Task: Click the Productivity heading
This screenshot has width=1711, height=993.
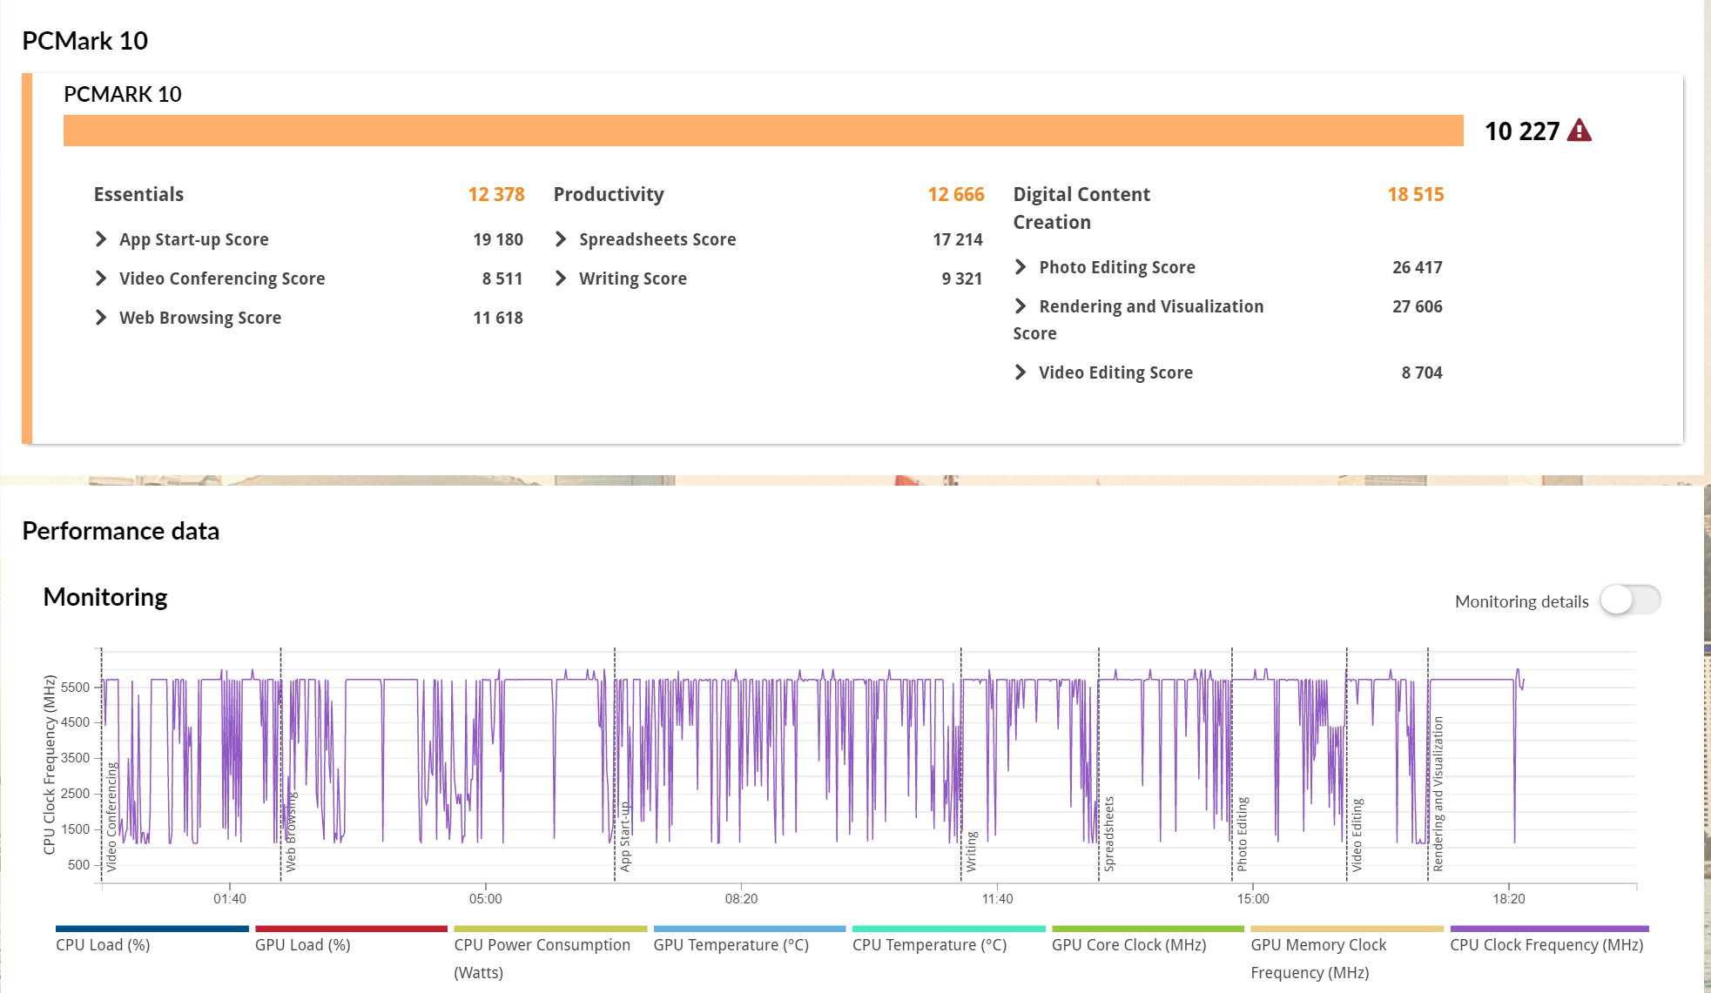Action: tap(609, 194)
